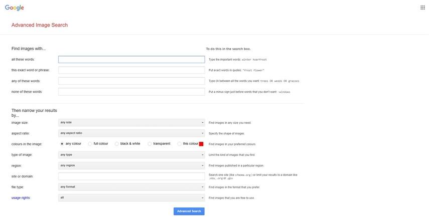Expand the aspect ratio dropdown
Screen dimensions: 429x221
131,133
